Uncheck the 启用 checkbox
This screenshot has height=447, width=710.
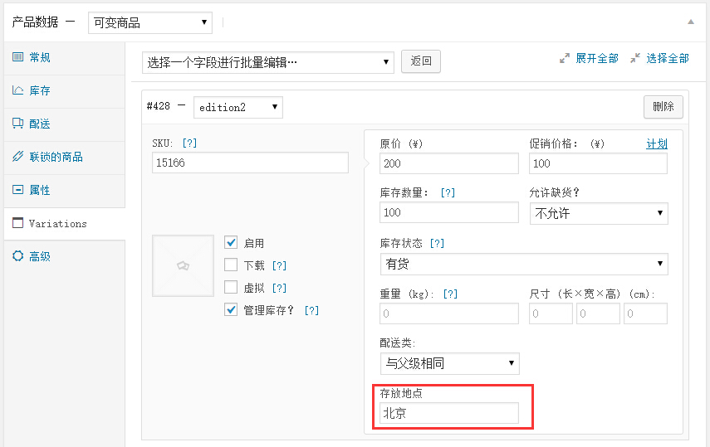pos(231,243)
